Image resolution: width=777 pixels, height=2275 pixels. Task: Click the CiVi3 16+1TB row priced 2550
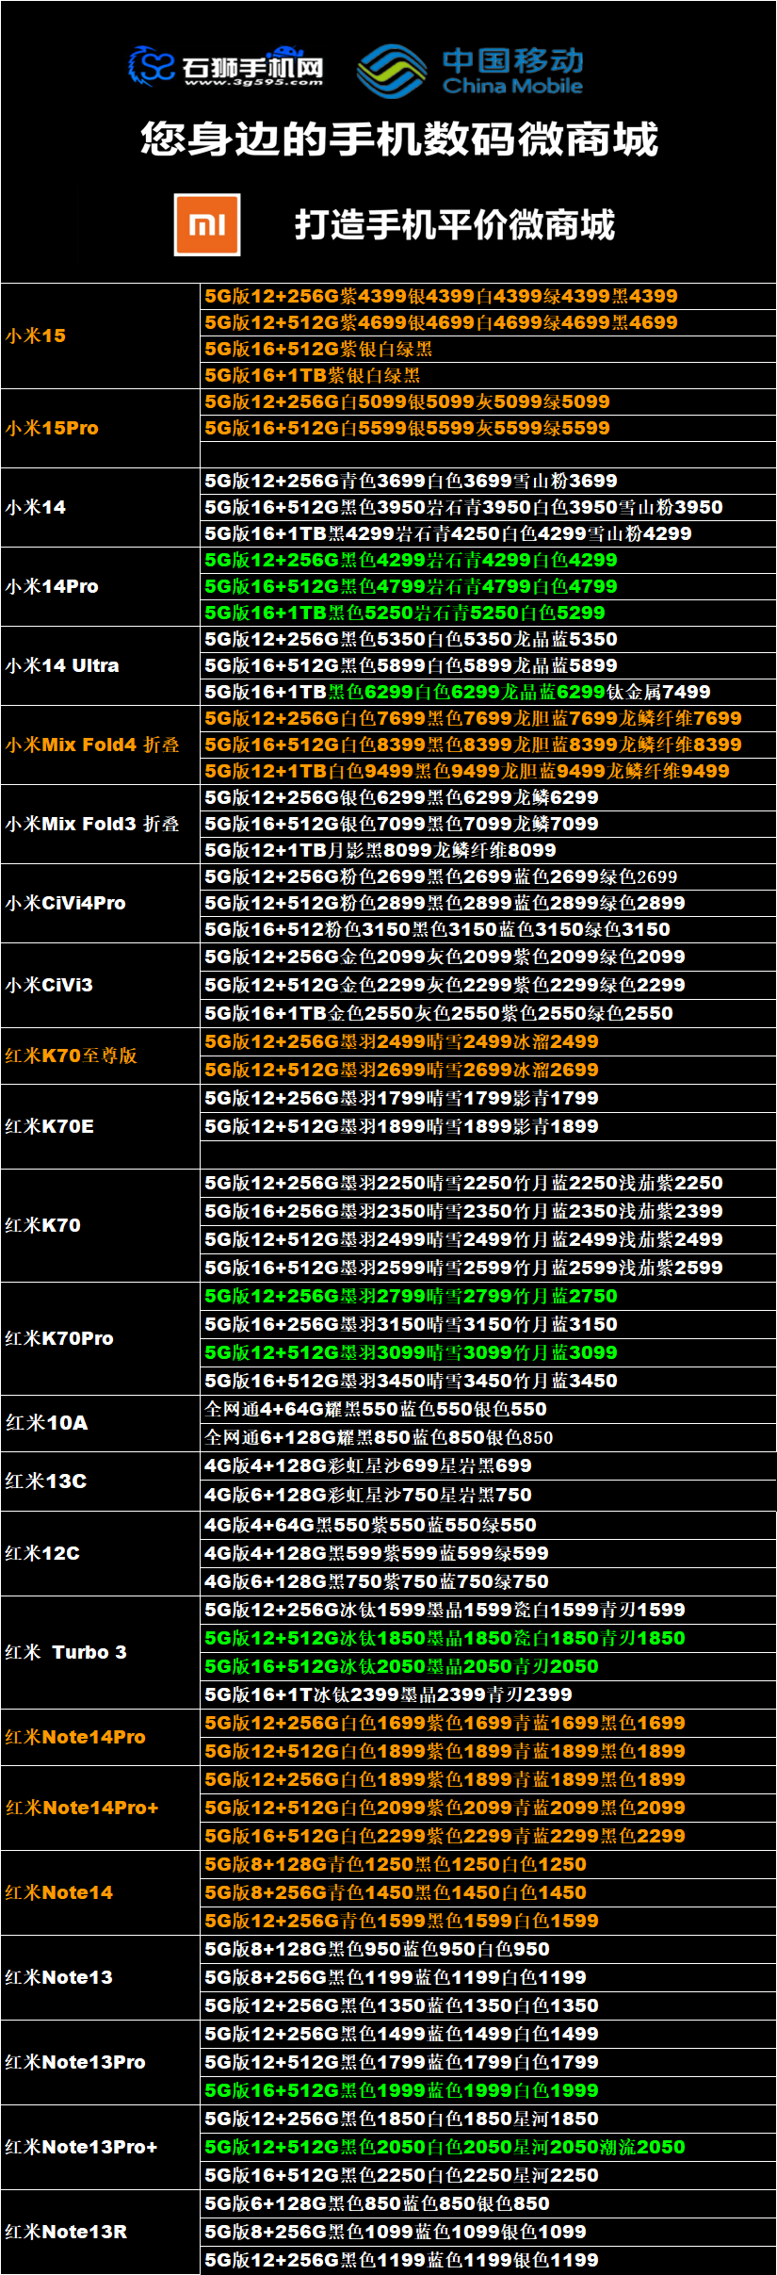(488, 1013)
